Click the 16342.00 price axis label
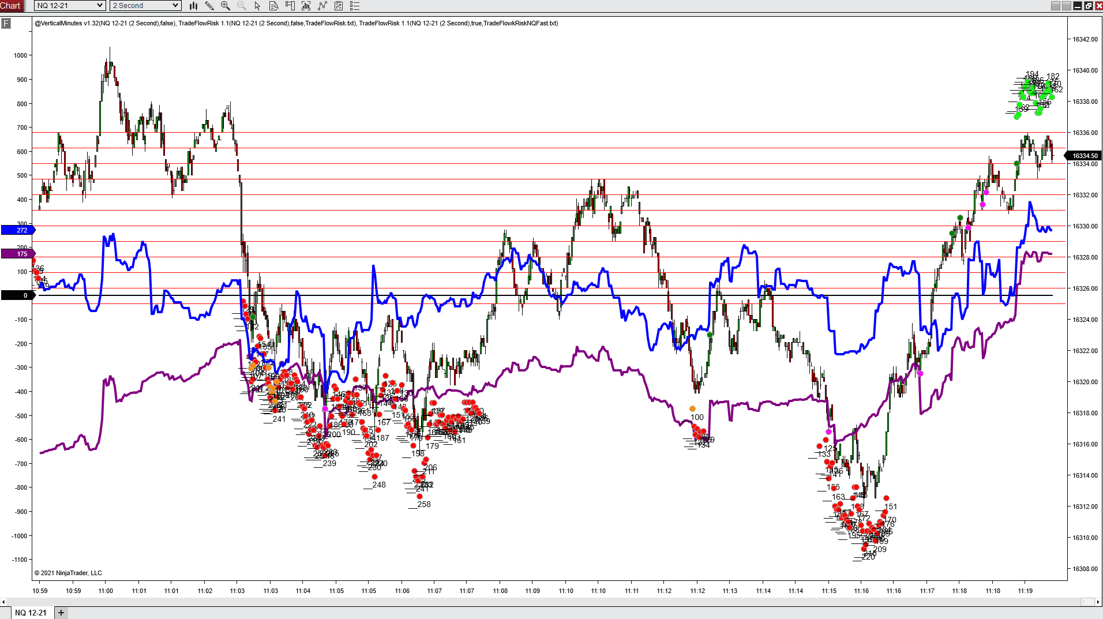This screenshot has height=619, width=1103. (1085, 39)
